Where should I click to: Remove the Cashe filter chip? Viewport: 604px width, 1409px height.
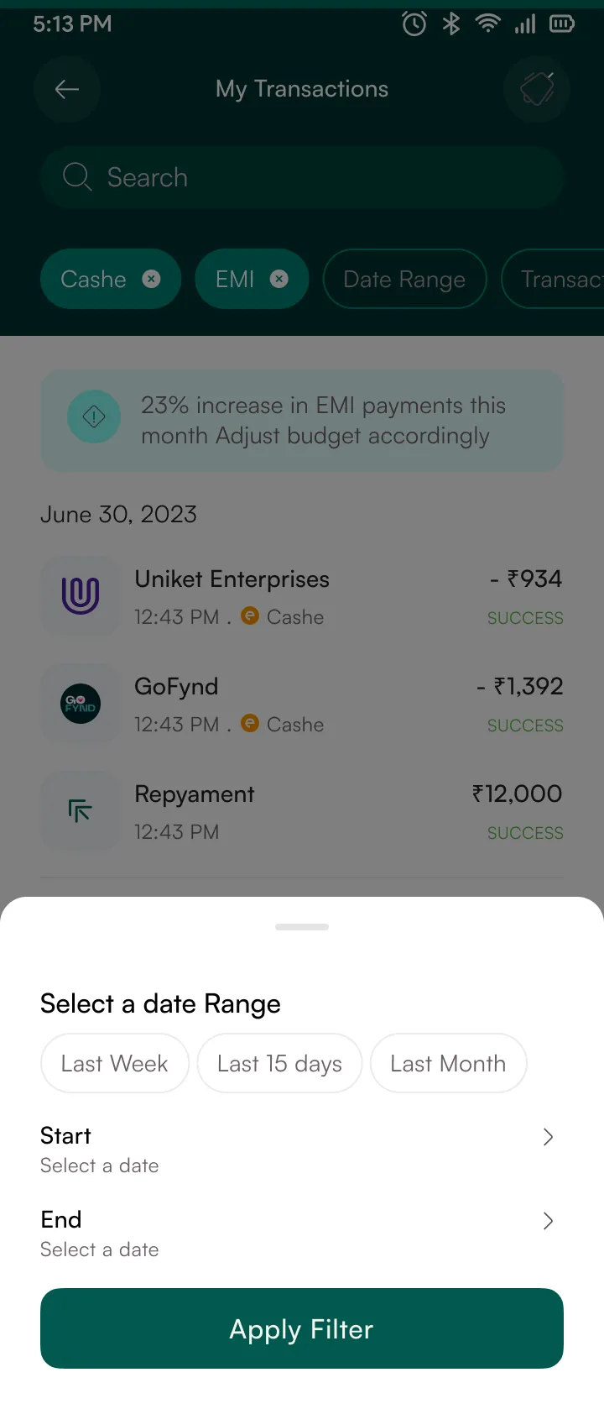click(x=151, y=279)
